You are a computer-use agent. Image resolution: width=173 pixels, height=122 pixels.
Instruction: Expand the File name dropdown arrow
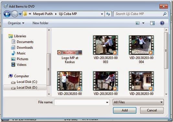pyautogui.click(x=107, y=102)
